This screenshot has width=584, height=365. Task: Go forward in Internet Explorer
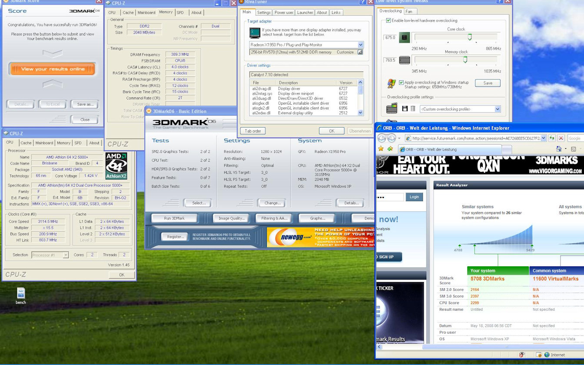392,138
